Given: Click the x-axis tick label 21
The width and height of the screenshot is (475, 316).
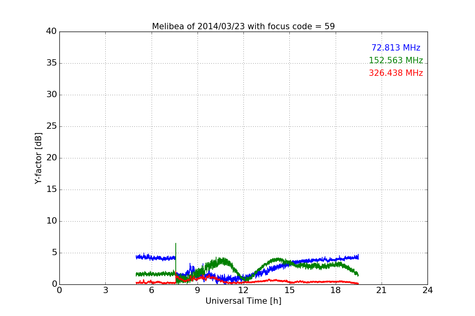Looking at the screenshot, I should tap(382, 290).
